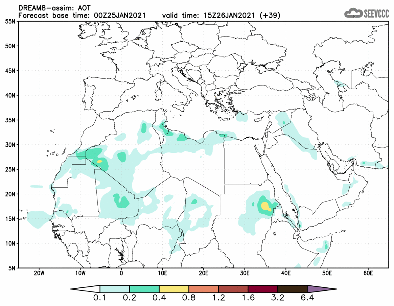Click the '40E' longitude label

coord(286,273)
